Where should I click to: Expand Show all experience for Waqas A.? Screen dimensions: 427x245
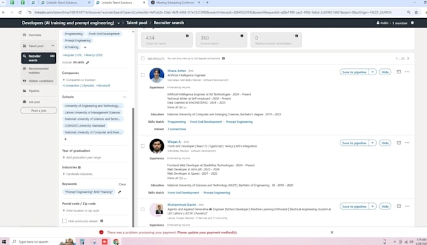[176, 178]
